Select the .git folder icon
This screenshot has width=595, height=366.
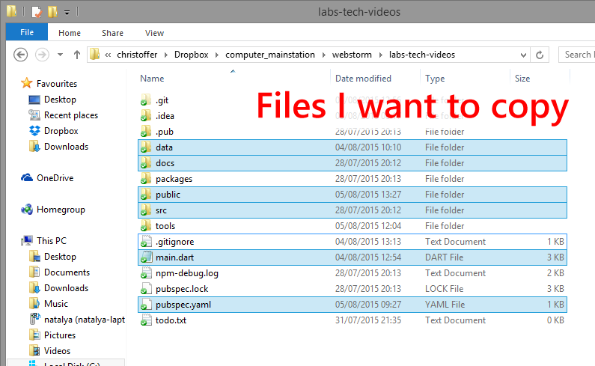146,100
